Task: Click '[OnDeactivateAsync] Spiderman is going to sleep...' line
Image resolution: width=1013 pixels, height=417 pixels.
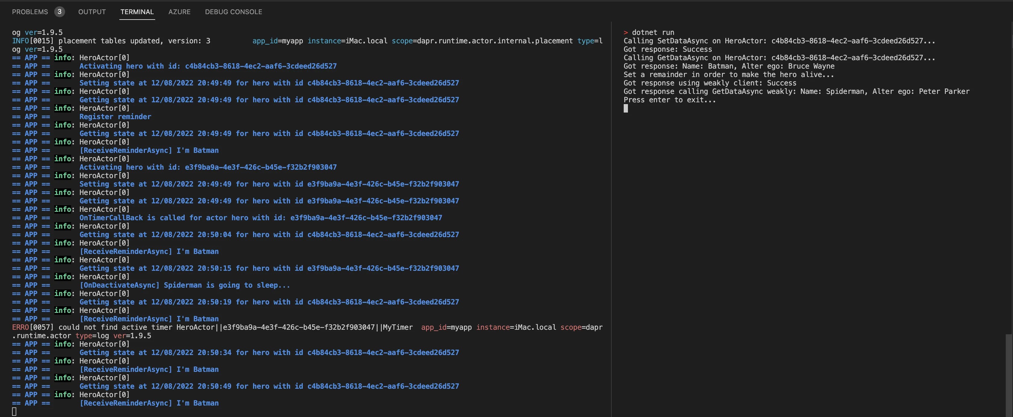Action: click(x=185, y=285)
